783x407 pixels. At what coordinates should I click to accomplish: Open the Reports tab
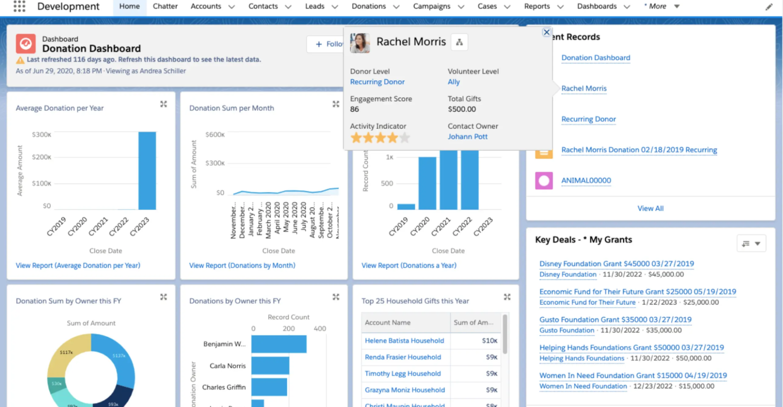(537, 6)
